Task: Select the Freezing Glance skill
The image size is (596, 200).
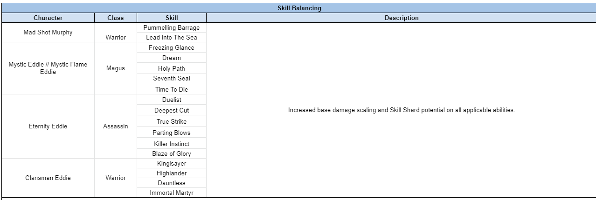Action: click(x=172, y=47)
